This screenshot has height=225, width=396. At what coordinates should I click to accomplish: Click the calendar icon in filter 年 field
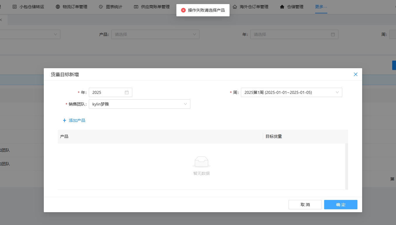point(333,34)
